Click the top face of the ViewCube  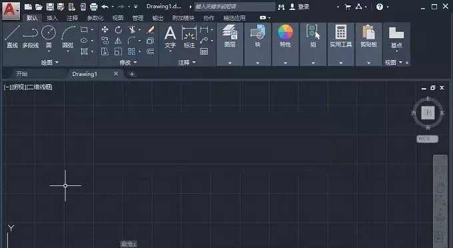[x=428, y=113]
